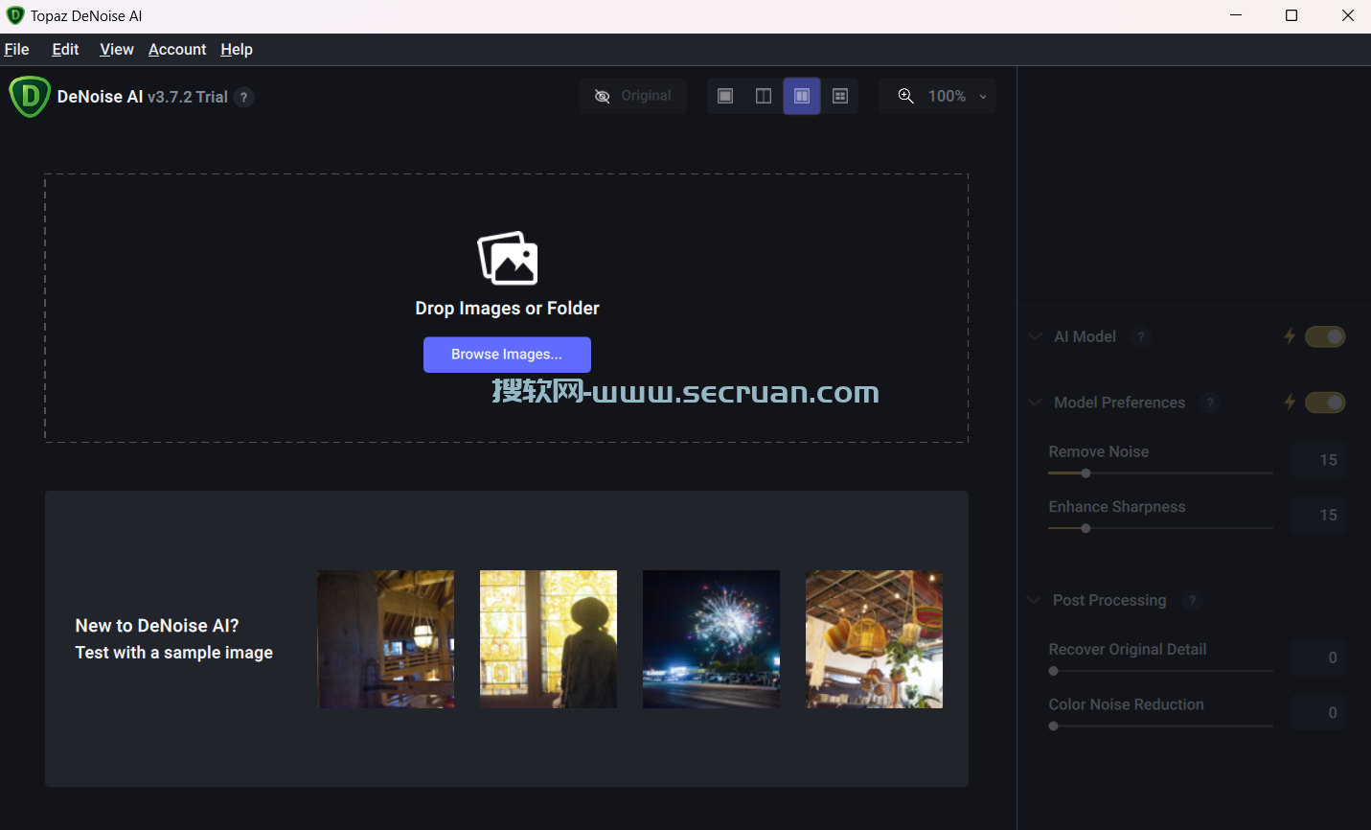
Task: Click the Enhance Sharpness value field
Action: point(1319,515)
